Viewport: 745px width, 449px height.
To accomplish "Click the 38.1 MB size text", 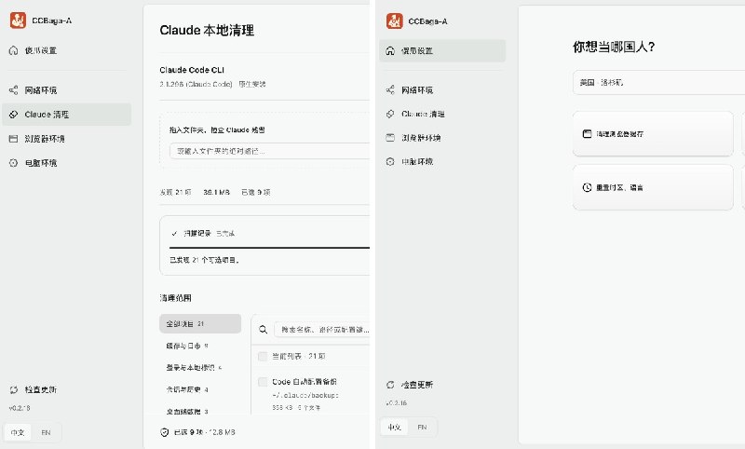I will coord(216,193).
